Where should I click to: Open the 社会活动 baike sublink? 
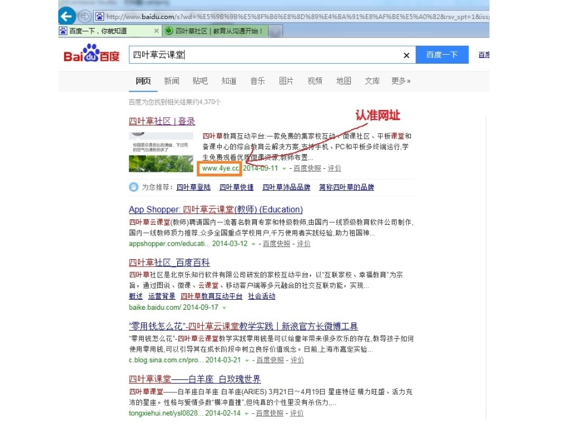click(262, 296)
